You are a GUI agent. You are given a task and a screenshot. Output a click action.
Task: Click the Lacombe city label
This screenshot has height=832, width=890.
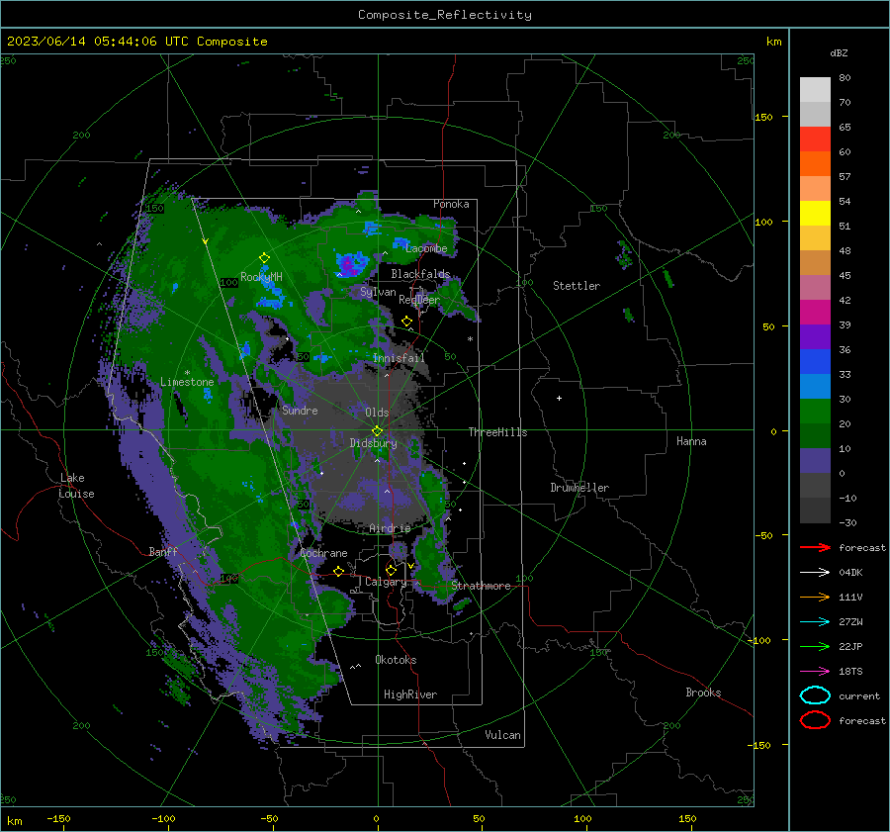click(x=426, y=248)
